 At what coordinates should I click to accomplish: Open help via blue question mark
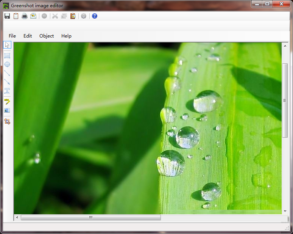(x=95, y=16)
